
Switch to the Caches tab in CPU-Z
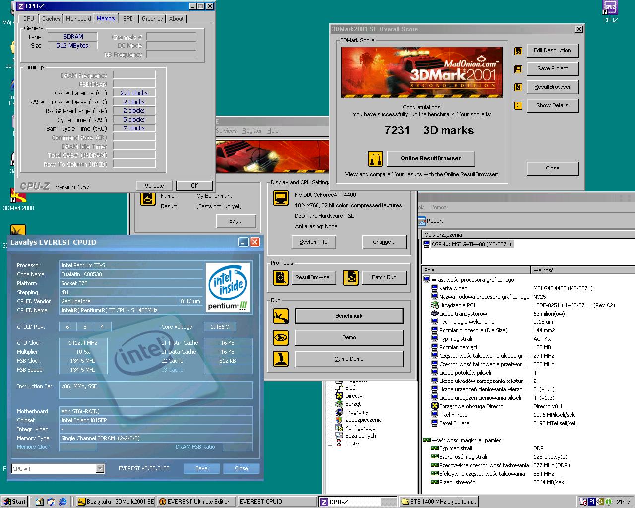click(51, 19)
